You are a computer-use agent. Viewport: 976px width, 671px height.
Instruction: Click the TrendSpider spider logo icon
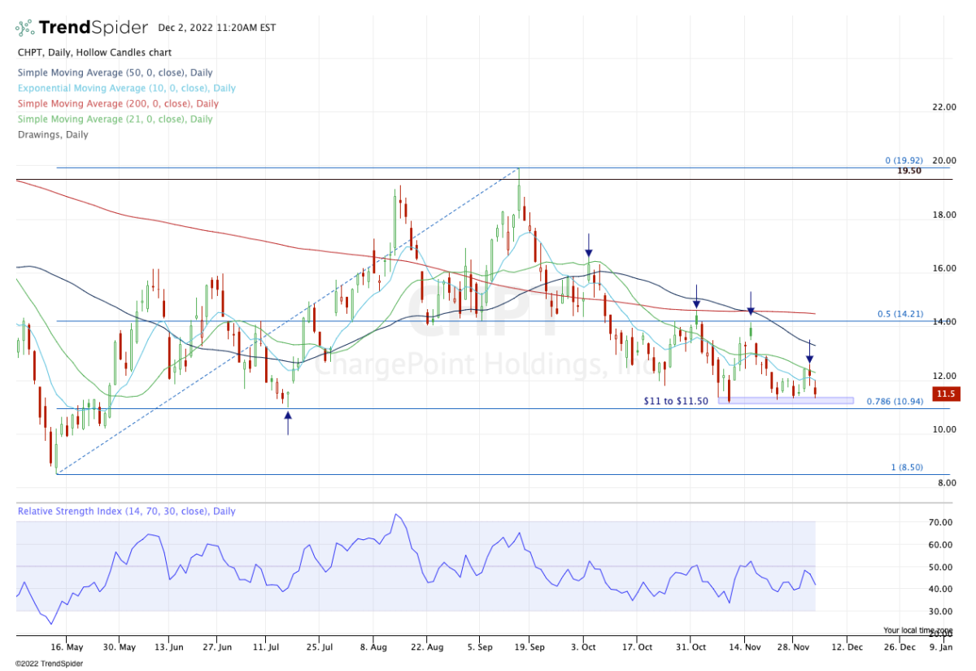pos(24,28)
